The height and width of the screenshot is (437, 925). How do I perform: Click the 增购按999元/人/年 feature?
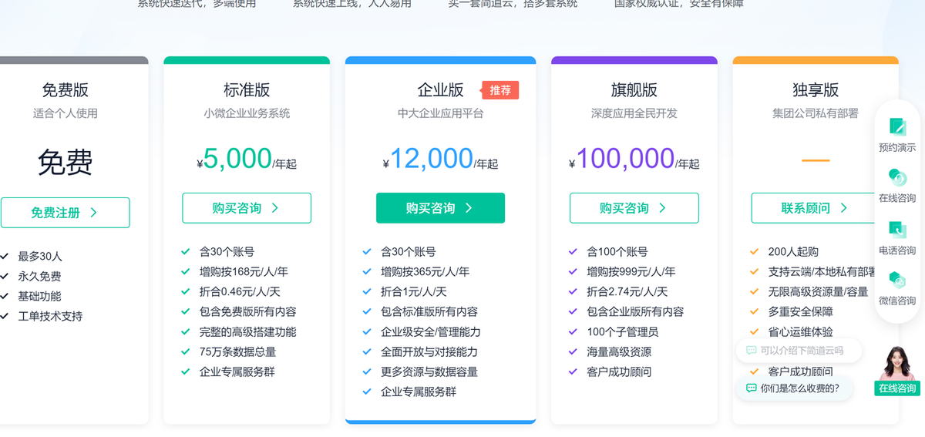[x=631, y=271]
